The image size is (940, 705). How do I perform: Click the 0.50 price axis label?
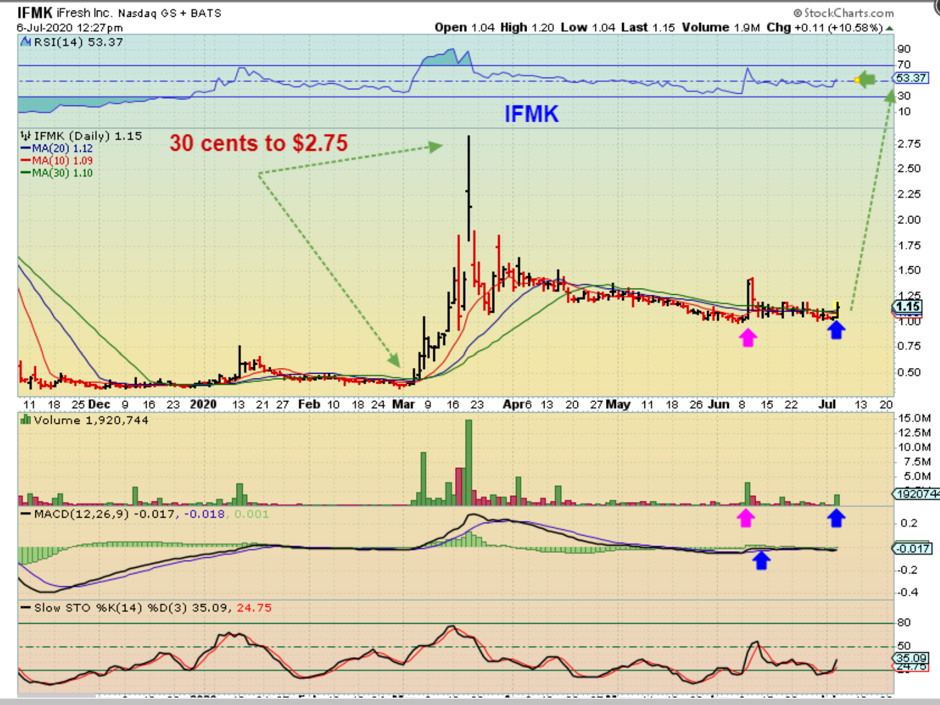tap(909, 372)
